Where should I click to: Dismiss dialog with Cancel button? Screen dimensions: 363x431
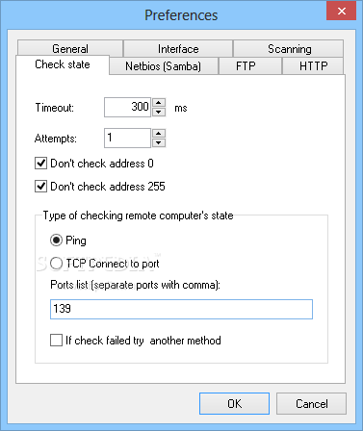click(311, 403)
